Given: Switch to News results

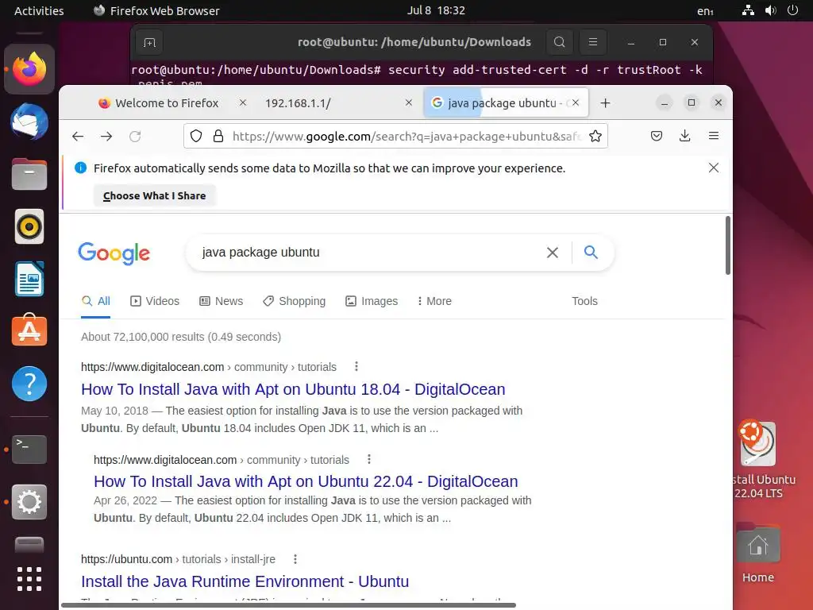Looking at the screenshot, I should coord(222,301).
